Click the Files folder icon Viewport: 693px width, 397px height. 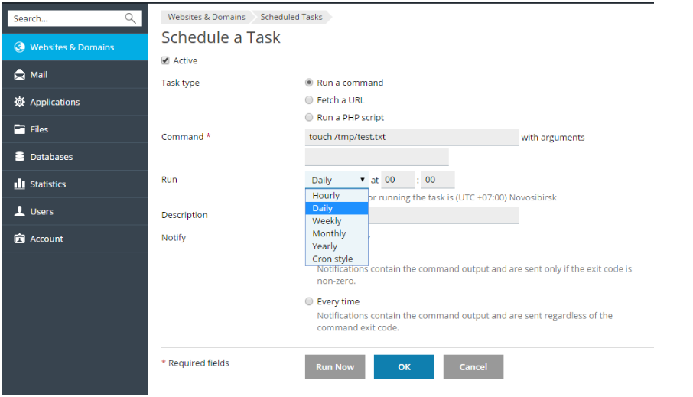[19, 129]
